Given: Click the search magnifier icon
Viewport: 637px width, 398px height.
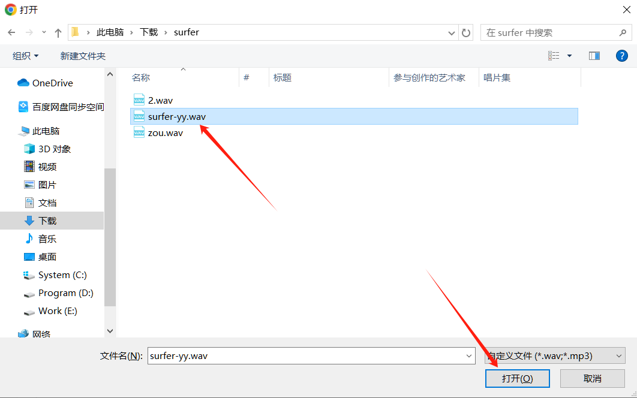Looking at the screenshot, I should tap(623, 32).
